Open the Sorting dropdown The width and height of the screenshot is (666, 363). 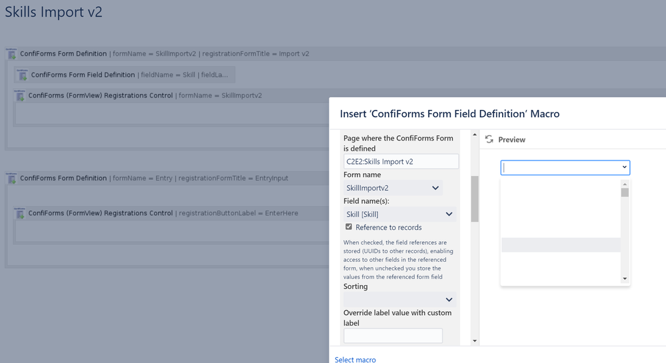point(400,300)
